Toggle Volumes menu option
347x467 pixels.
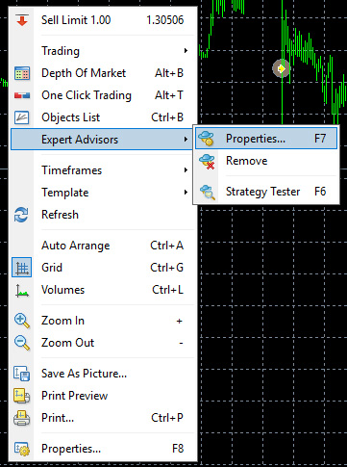104,290
